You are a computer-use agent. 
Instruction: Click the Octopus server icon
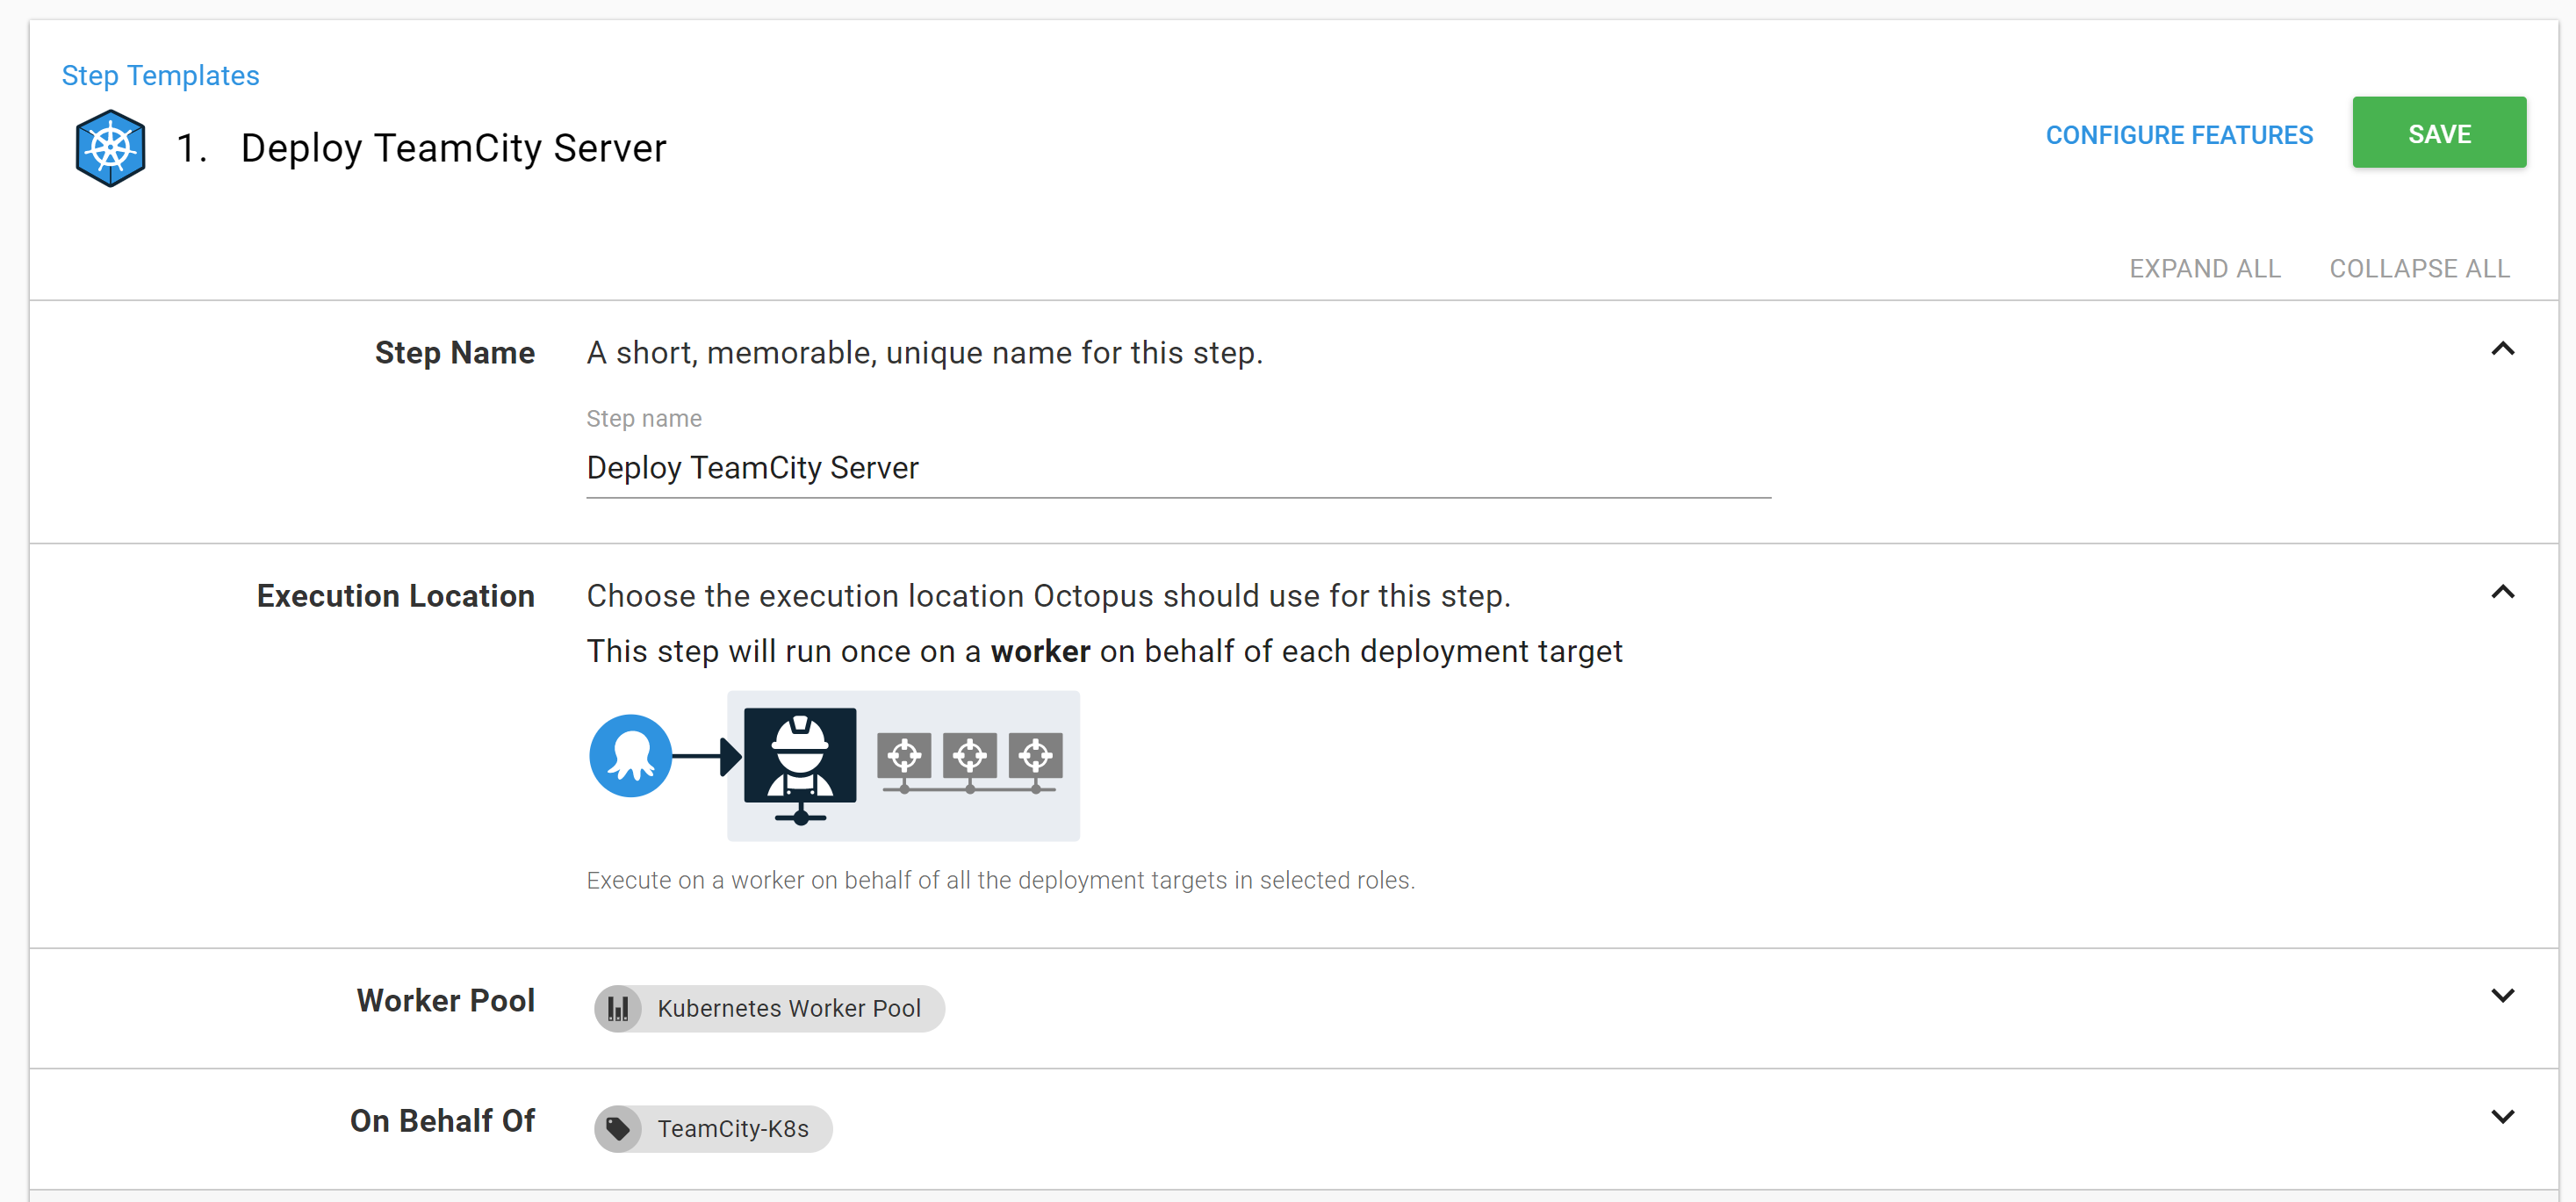630,755
